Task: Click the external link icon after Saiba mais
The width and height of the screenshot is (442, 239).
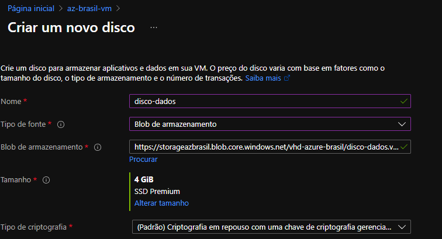Action: coord(286,78)
